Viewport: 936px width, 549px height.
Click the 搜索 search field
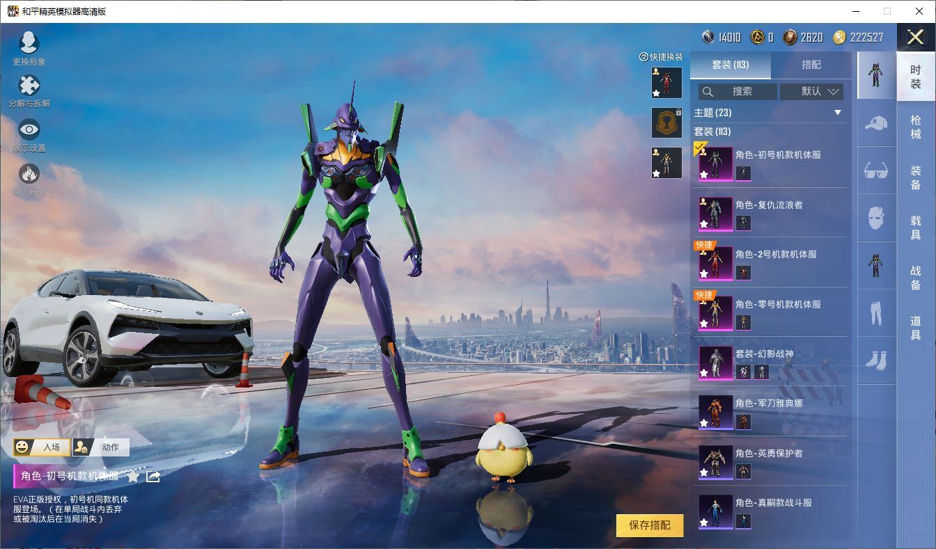738,91
